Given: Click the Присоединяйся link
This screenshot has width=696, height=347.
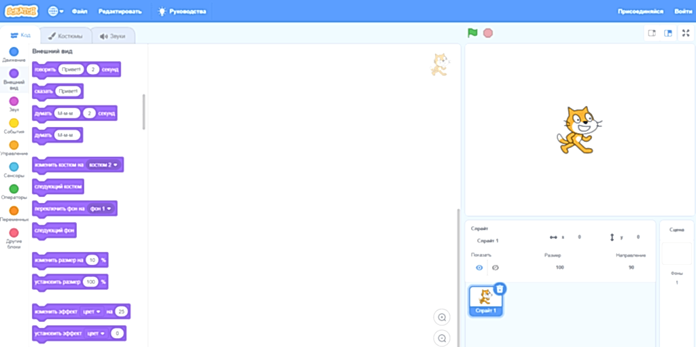Looking at the screenshot, I should tap(640, 12).
